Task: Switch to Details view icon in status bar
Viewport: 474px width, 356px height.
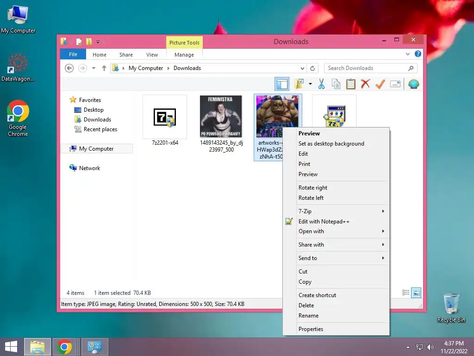Action: click(x=405, y=292)
